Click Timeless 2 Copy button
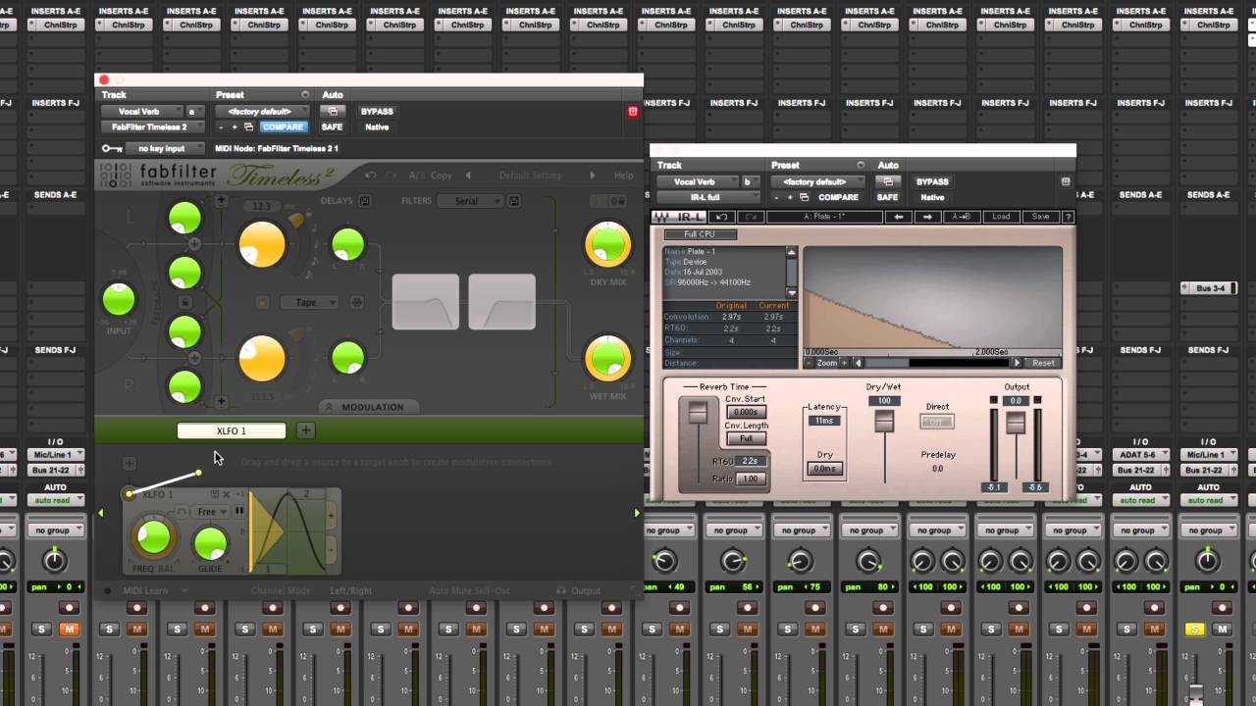 tap(442, 176)
